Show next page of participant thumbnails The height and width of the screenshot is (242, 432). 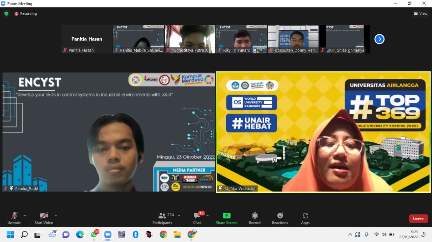tap(379, 39)
